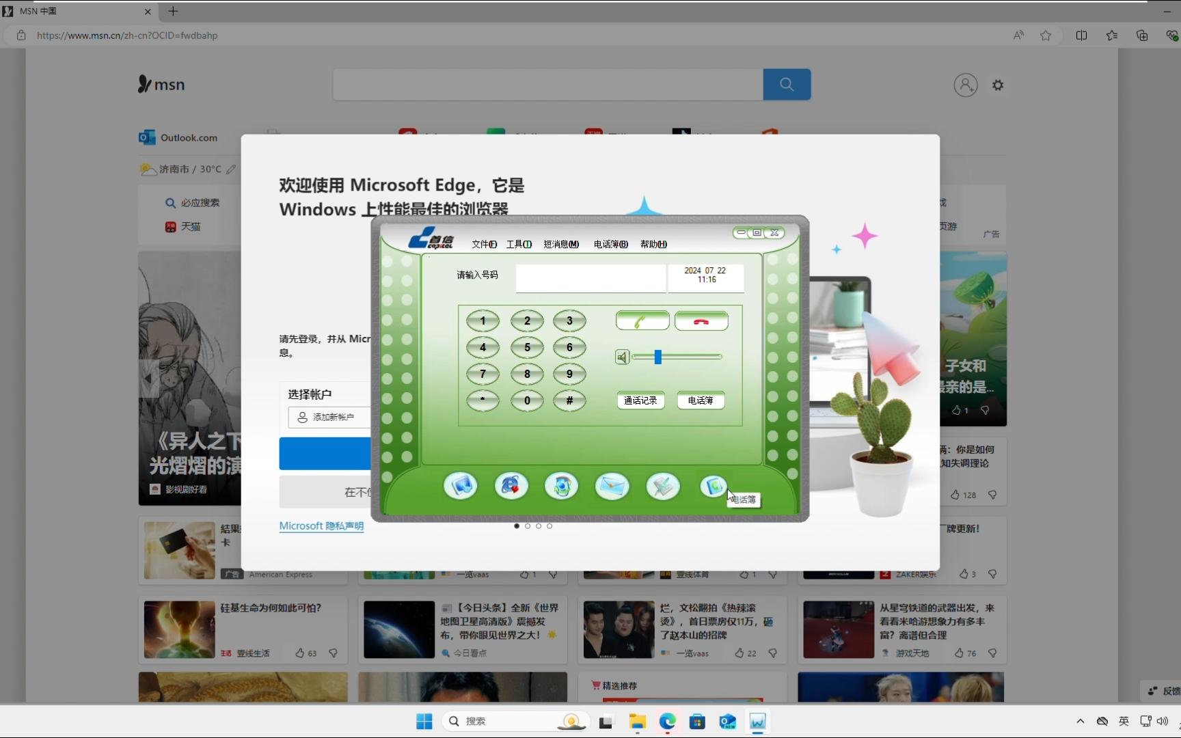1181x738 pixels.
Task: Click the blue MSN search button
Action: pyautogui.click(x=787, y=85)
